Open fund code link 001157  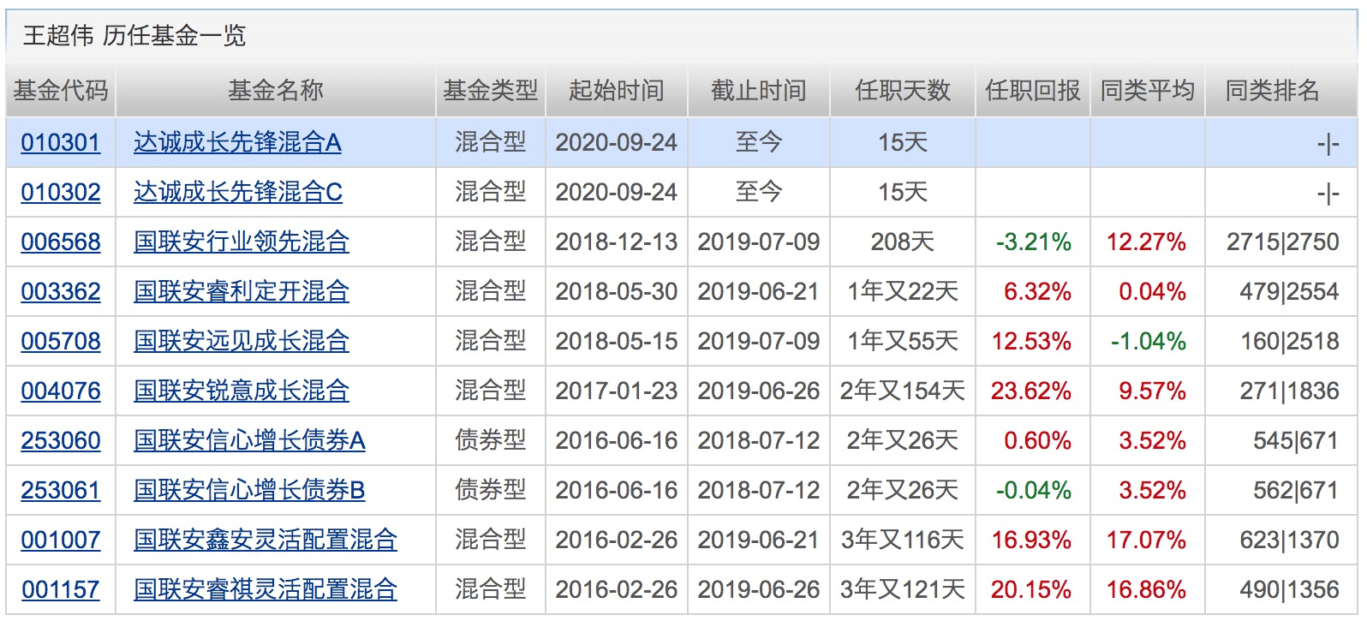61,589
